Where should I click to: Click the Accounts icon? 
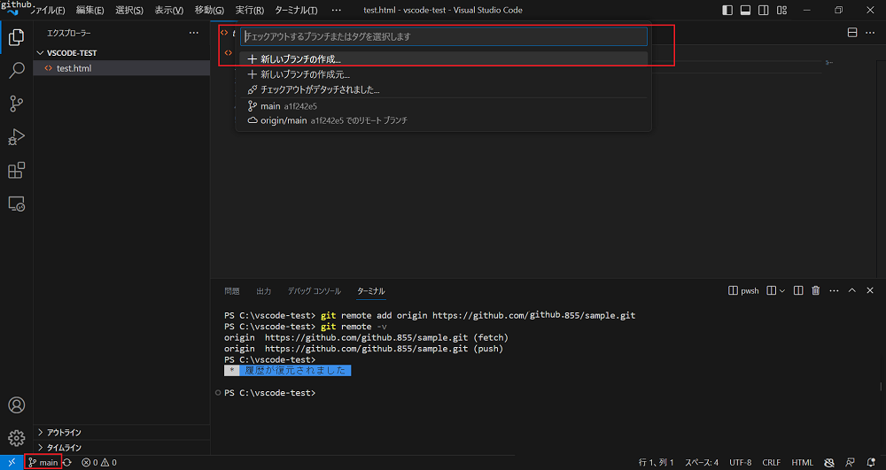coord(16,405)
